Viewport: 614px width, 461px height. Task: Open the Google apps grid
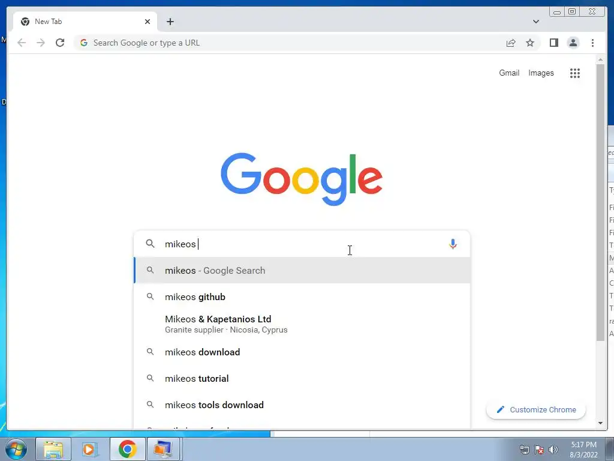click(x=574, y=73)
